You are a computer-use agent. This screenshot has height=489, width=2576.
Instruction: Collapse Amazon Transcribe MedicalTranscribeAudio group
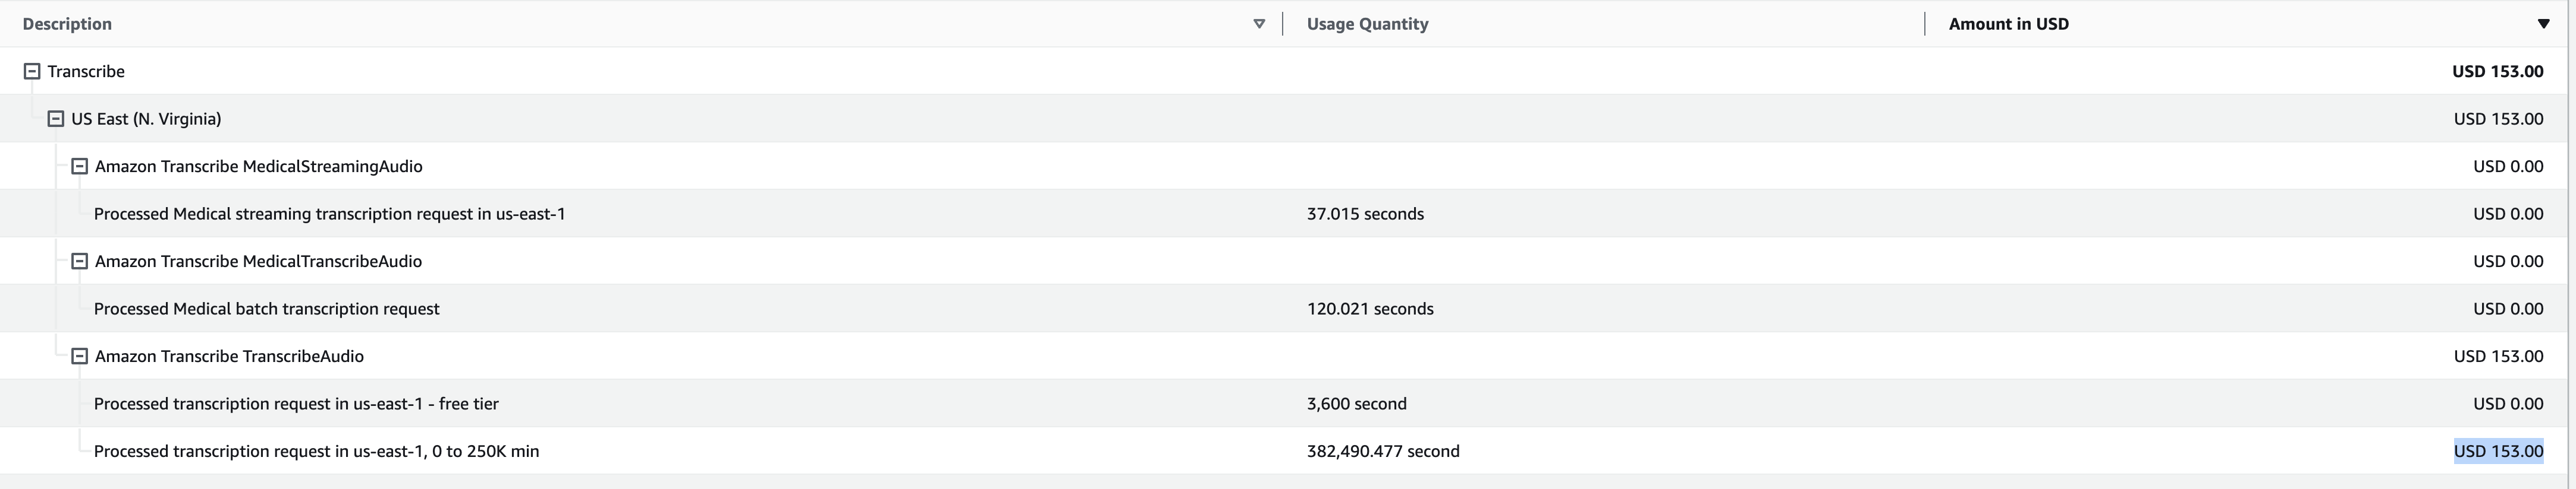point(80,262)
